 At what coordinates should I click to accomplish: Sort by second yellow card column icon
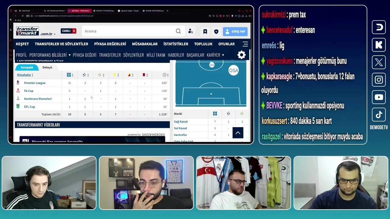click(x=130, y=75)
